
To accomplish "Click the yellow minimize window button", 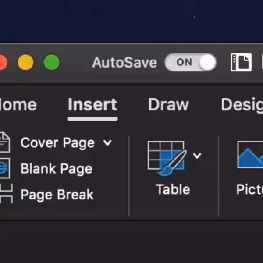I will tap(26, 62).
